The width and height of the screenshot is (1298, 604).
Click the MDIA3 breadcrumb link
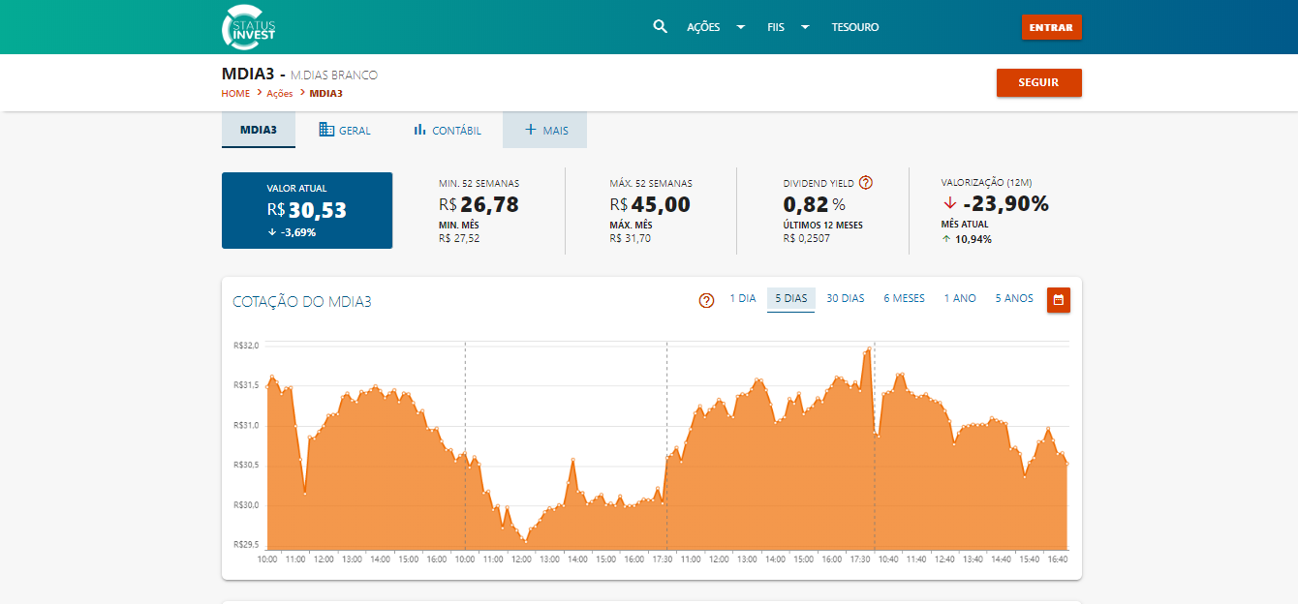point(325,94)
